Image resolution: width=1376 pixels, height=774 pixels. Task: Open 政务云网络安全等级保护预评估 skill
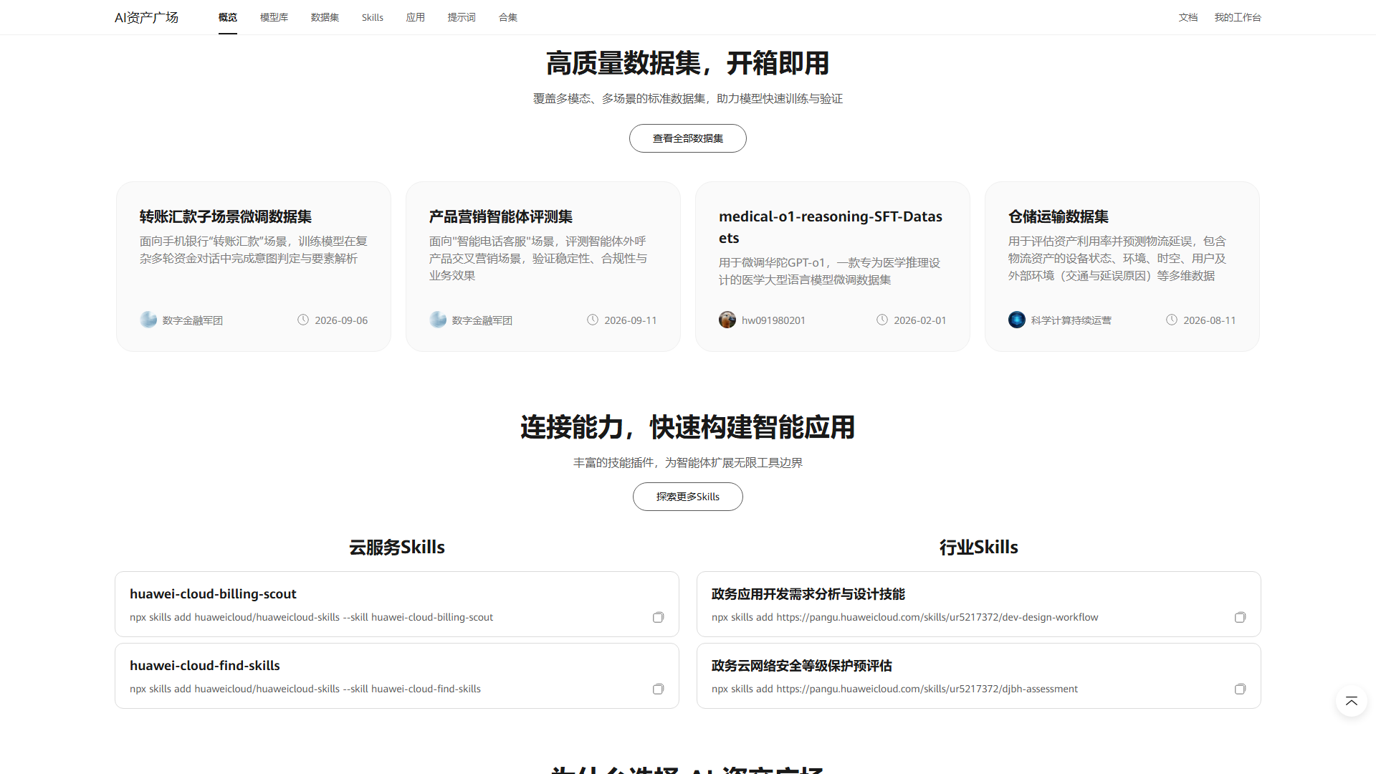pos(802,665)
